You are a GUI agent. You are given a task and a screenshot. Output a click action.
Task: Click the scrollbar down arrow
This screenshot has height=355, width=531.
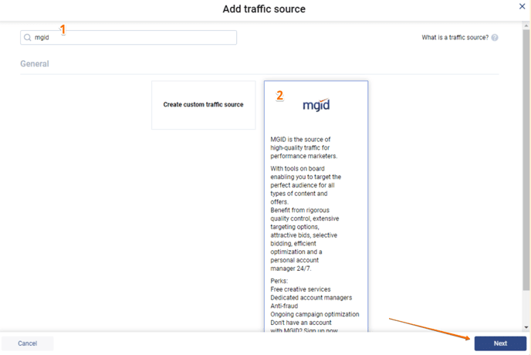(x=526, y=328)
